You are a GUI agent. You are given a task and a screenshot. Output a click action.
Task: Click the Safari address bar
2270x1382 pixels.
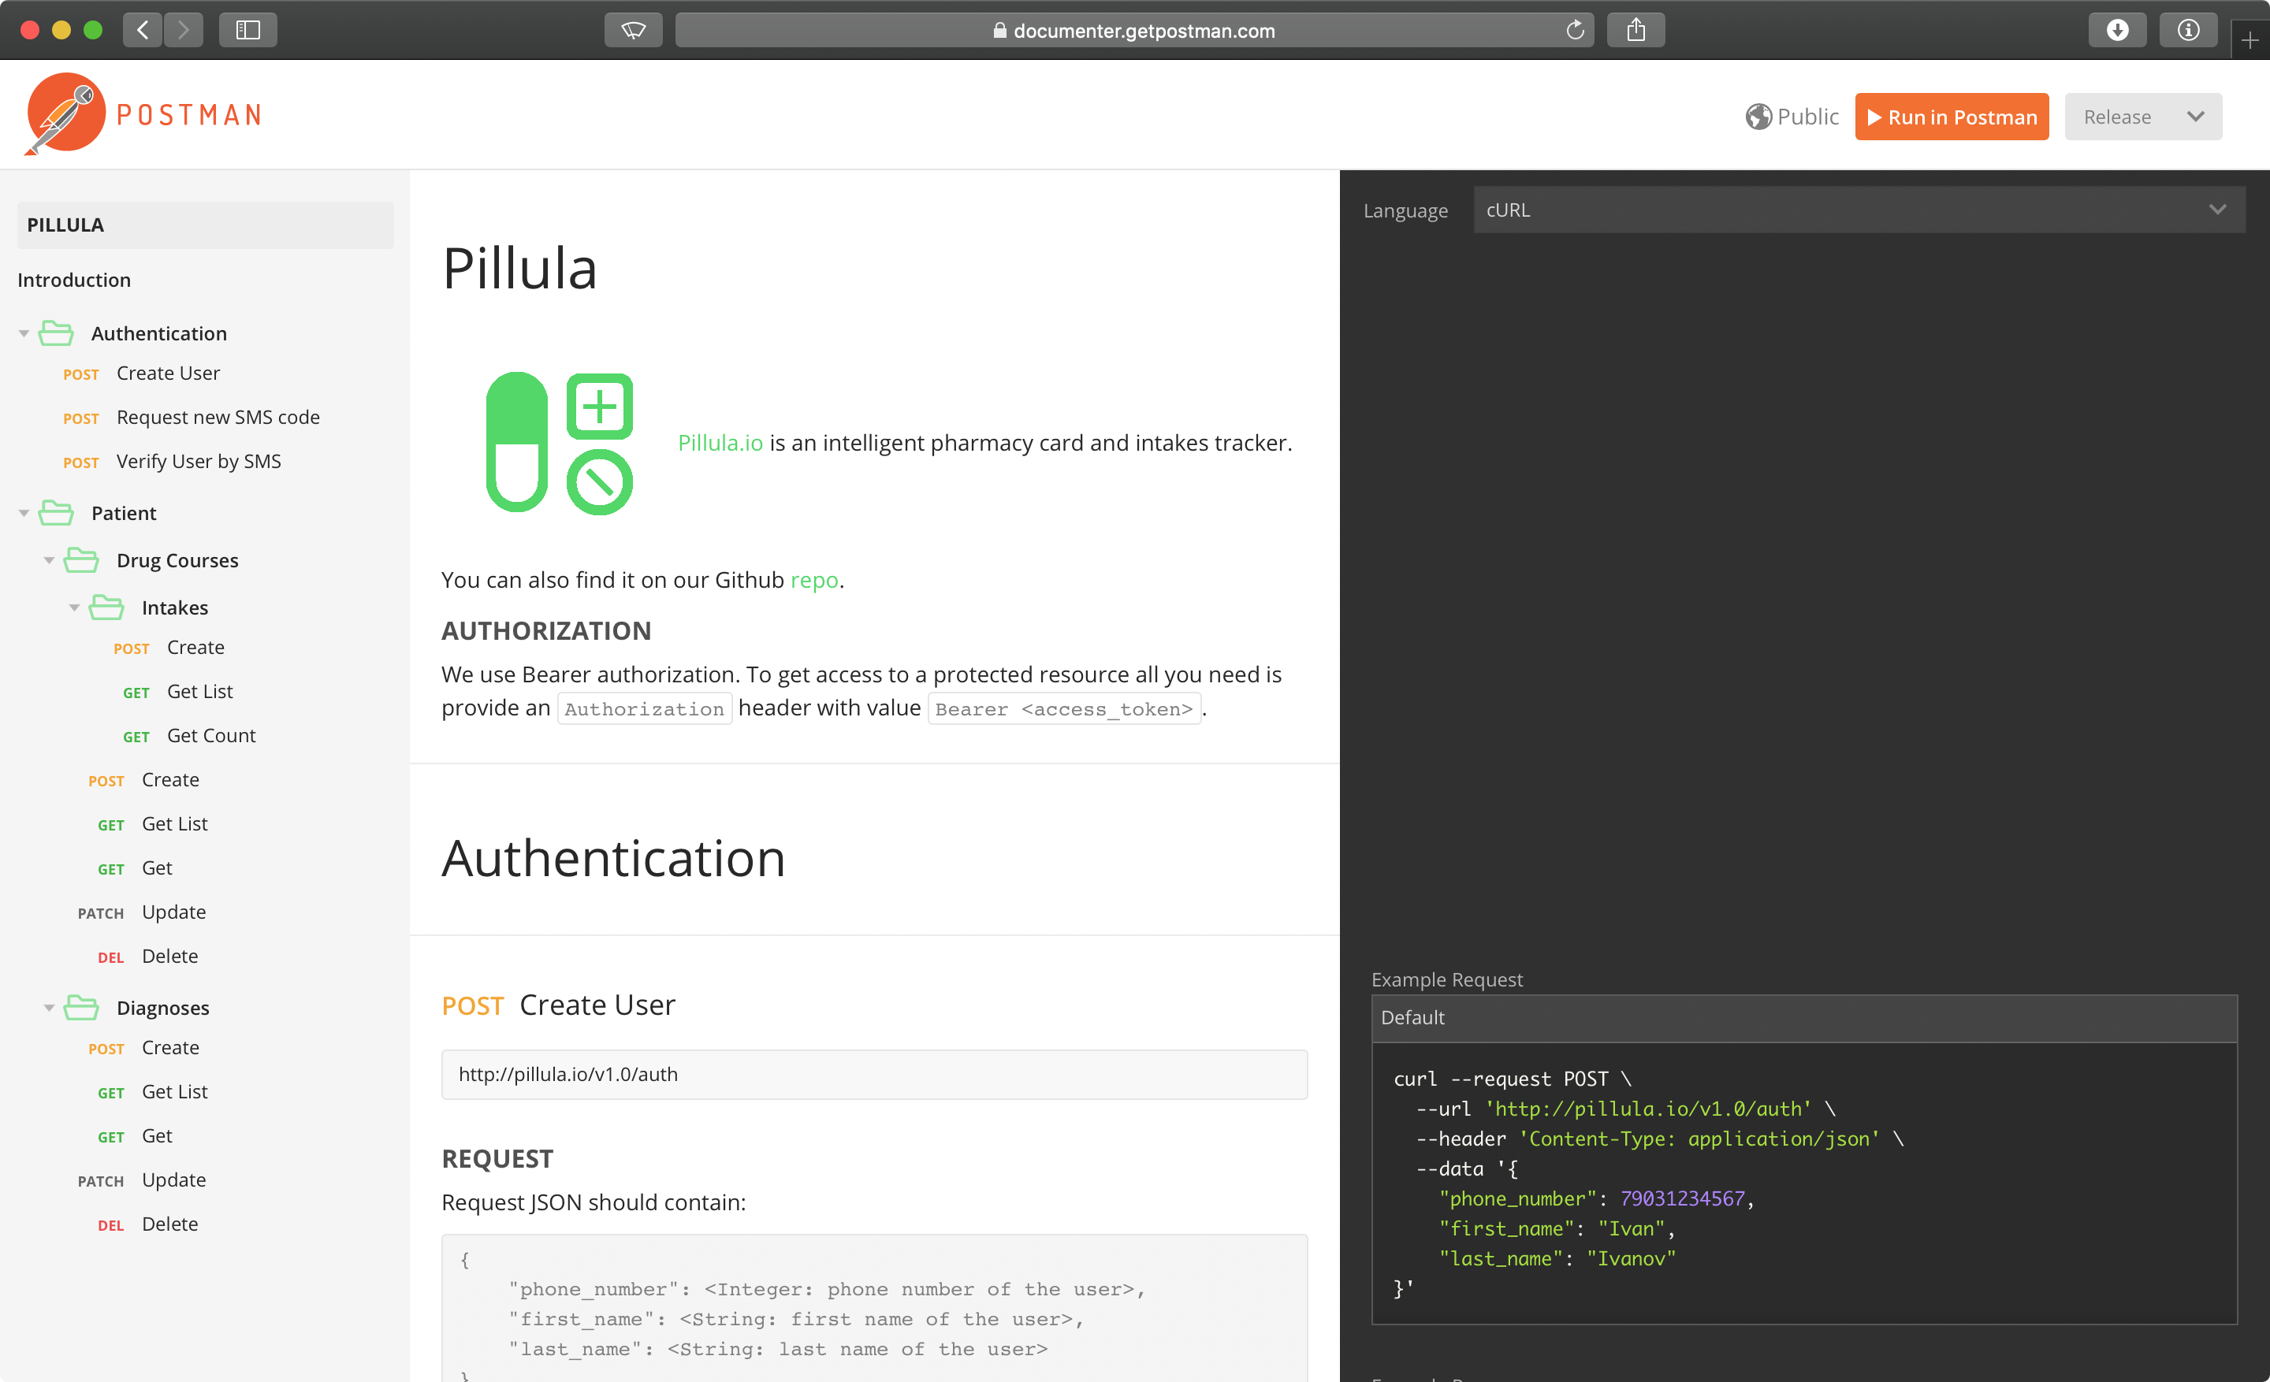[1133, 31]
